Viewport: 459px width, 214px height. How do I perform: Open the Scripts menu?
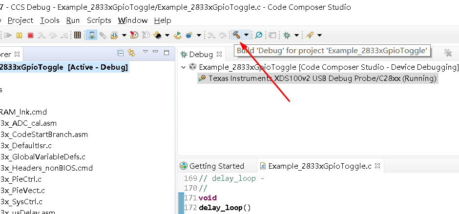pyautogui.click(x=99, y=20)
